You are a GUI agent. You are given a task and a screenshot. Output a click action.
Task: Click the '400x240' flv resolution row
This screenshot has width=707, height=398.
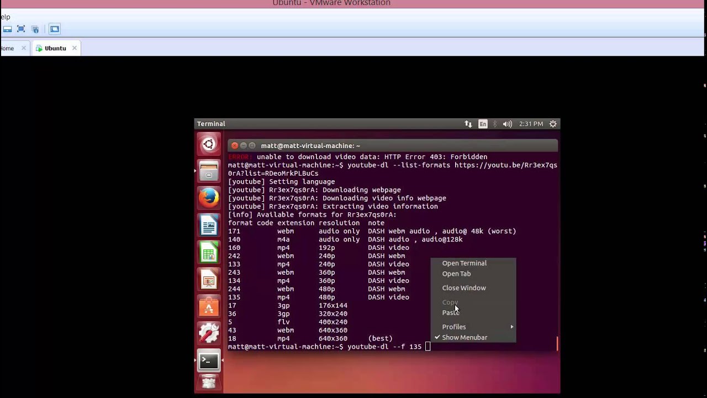pyautogui.click(x=288, y=322)
